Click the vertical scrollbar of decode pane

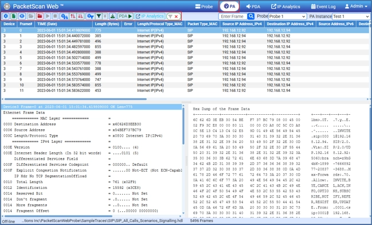pos(183,126)
